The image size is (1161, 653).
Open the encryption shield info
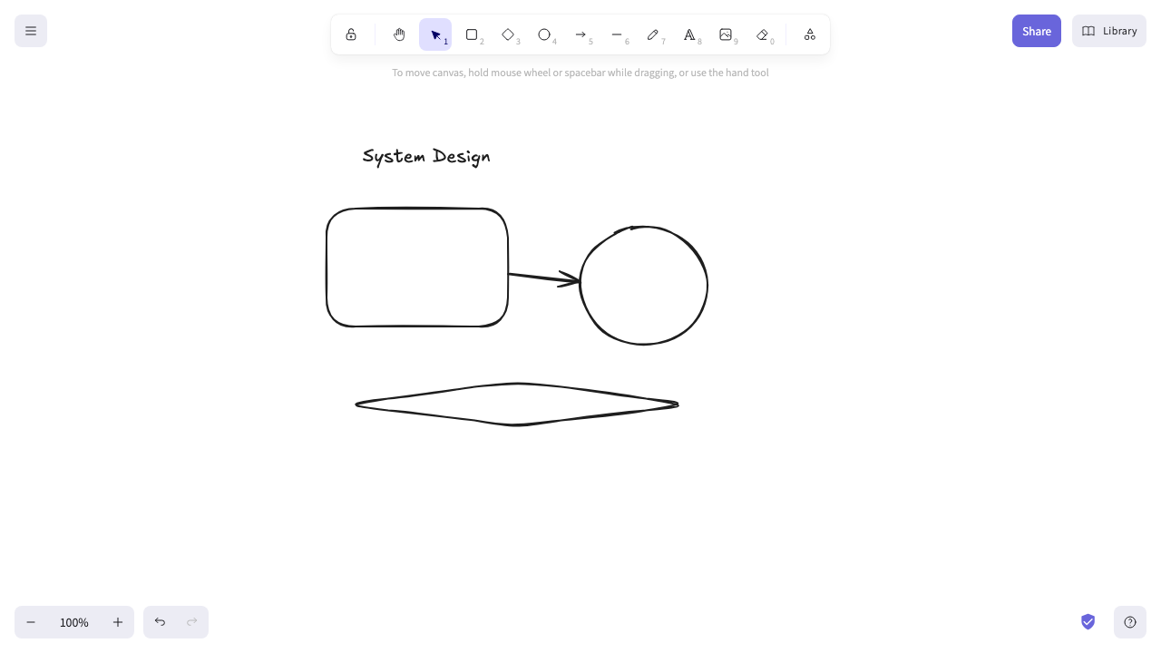tap(1088, 622)
